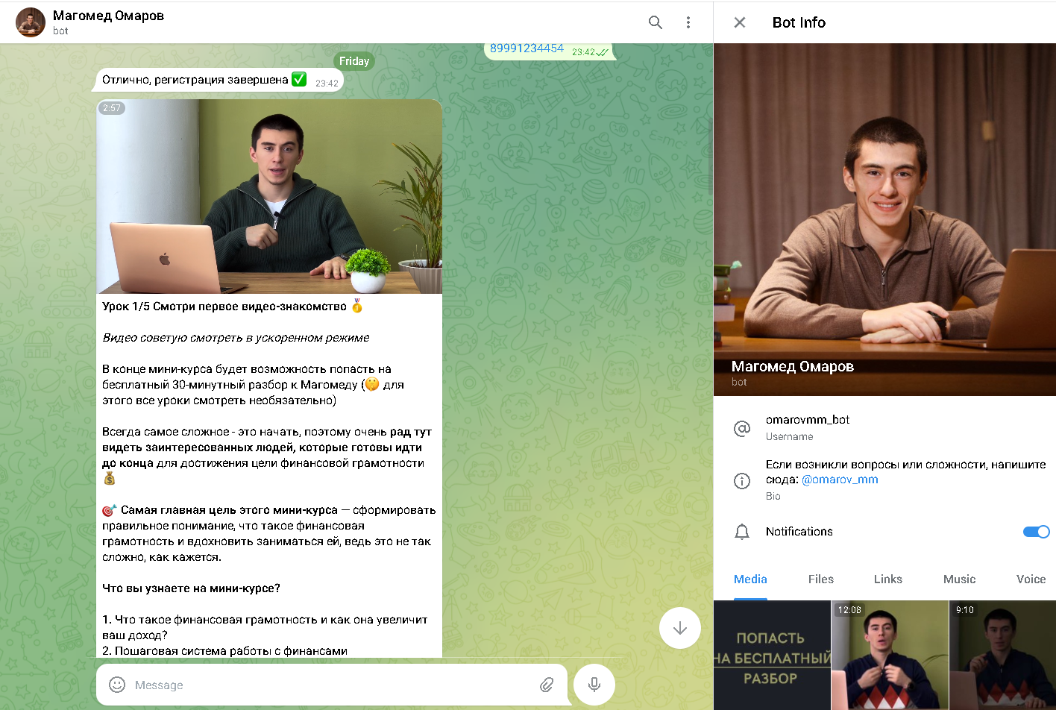Click the 2:57 duration badge on video
This screenshot has width=1056, height=710.
[112, 108]
